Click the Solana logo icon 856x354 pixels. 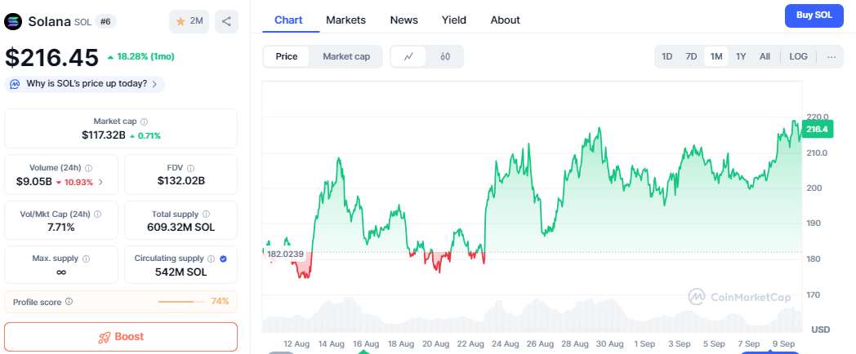14,21
